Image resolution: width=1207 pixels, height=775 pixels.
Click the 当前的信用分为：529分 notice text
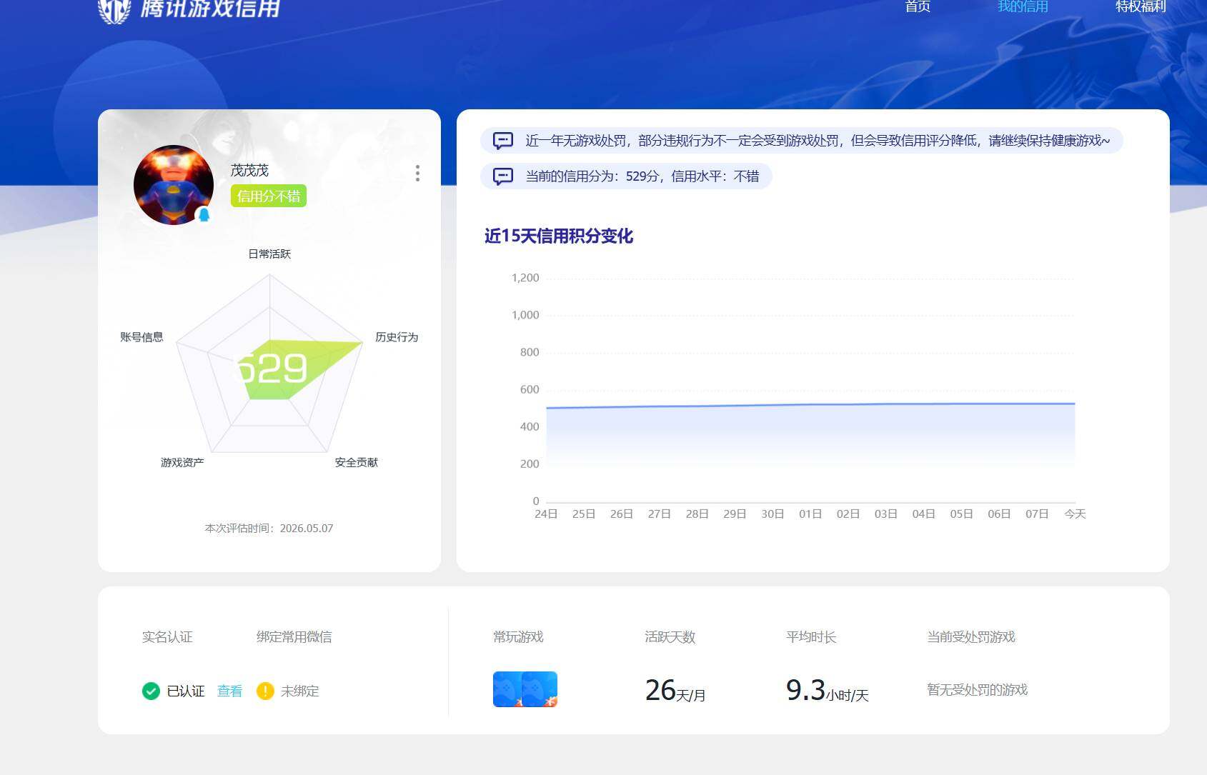point(642,176)
